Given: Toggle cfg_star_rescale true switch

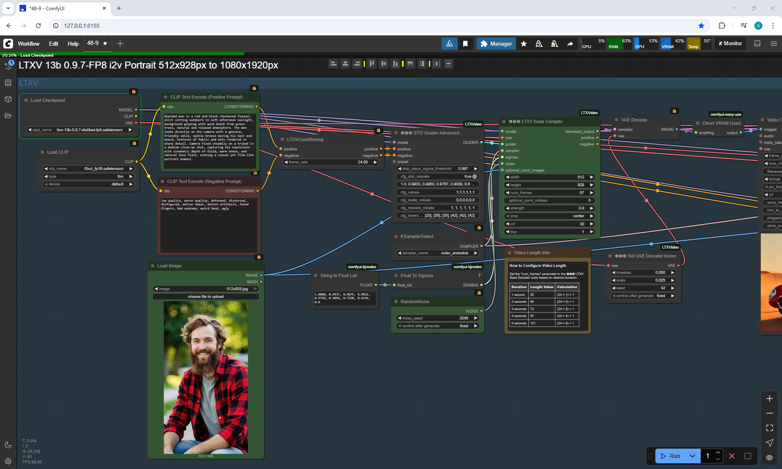Looking at the screenshot, I should pos(474,176).
